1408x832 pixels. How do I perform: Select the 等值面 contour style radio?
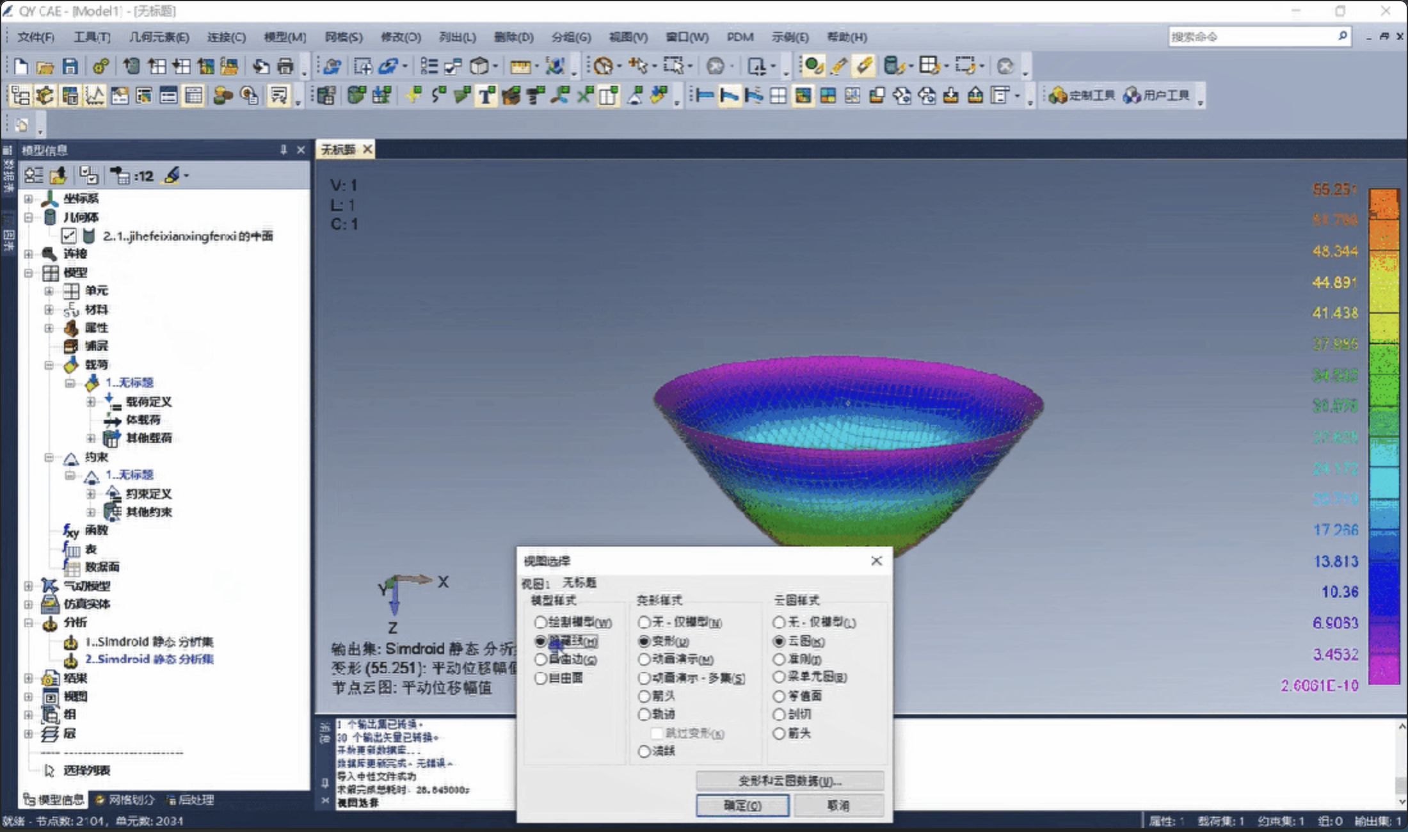coord(779,696)
